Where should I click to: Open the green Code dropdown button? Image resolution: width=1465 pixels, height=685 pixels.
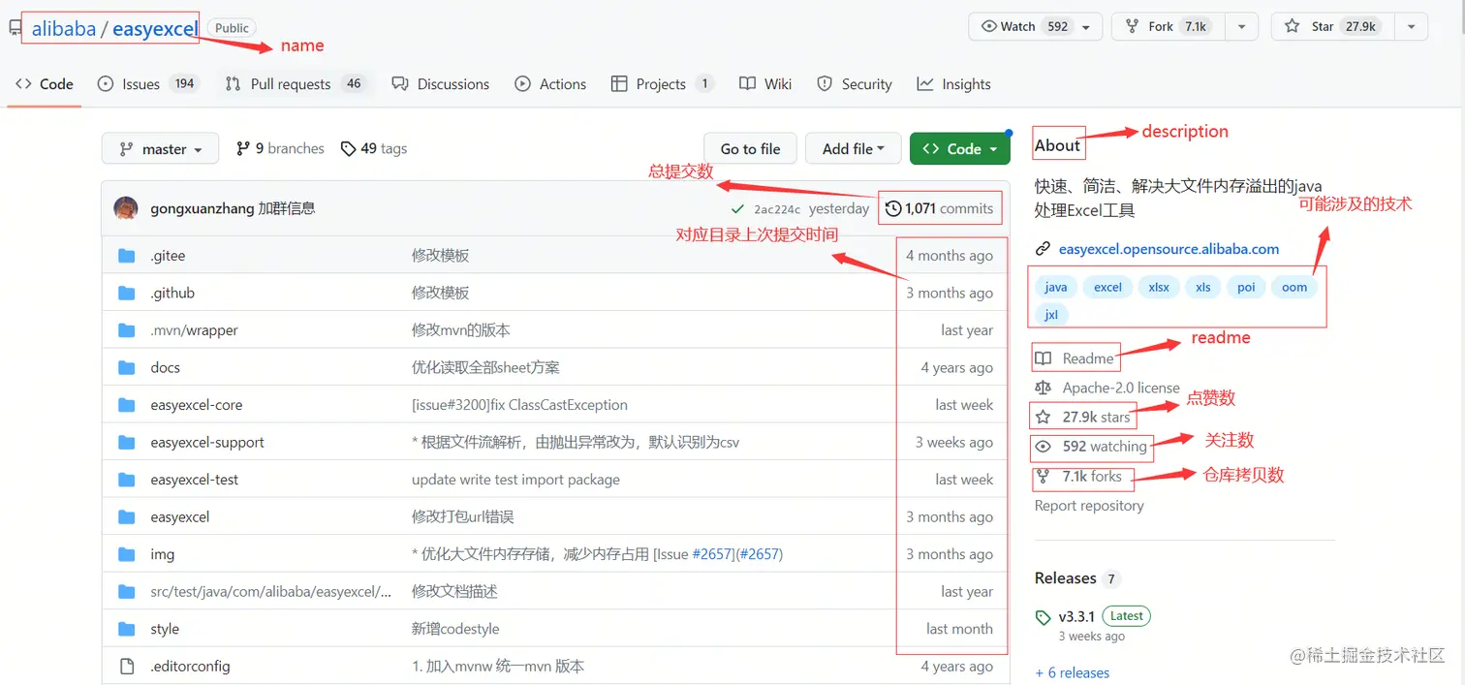pos(960,149)
